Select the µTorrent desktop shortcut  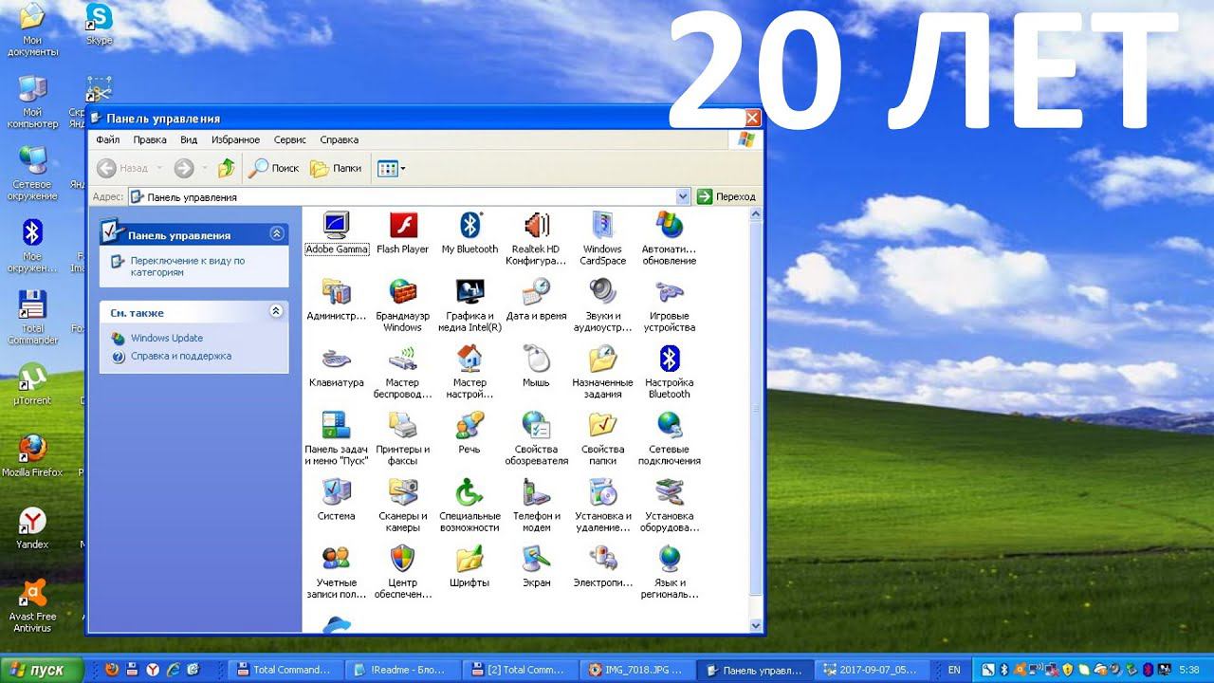pyautogui.click(x=32, y=384)
